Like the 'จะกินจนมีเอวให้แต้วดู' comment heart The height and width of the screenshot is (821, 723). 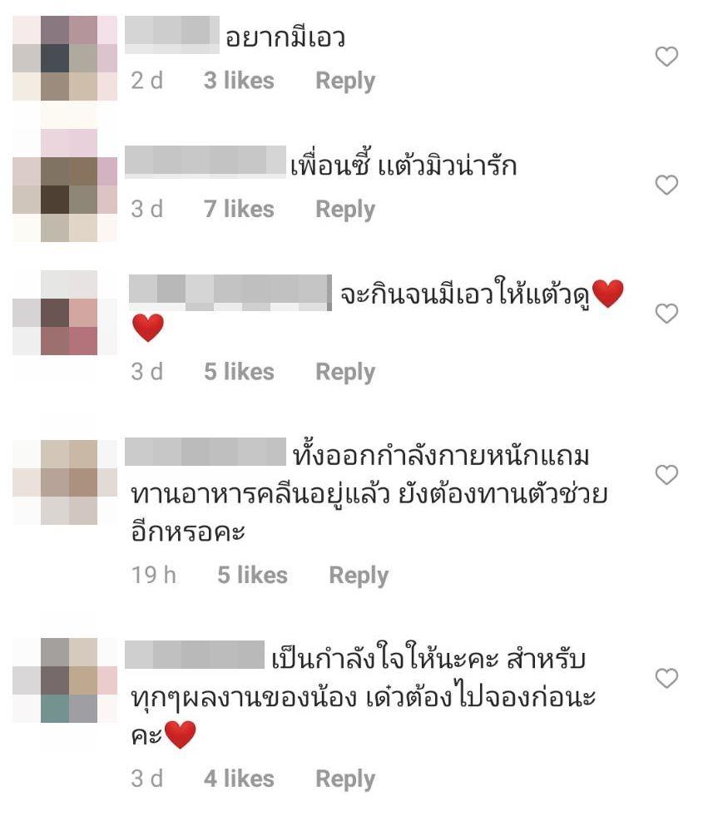[666, 313]
